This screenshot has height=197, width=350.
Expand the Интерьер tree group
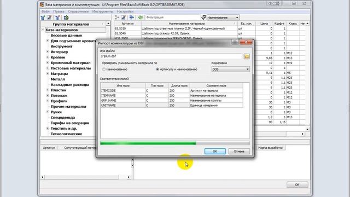[48, 51]
